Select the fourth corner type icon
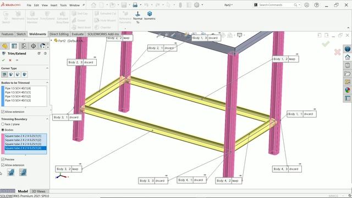This screenshot has height=198, width=352. (x=24, y=74)
